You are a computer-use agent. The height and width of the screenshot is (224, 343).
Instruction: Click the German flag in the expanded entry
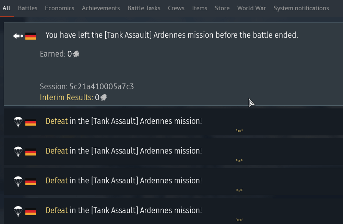pos(31,36)
